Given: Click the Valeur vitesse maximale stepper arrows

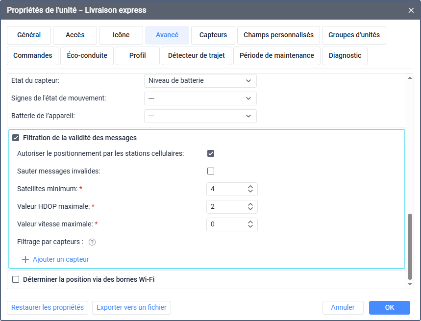Looking at the screenshot, I should coord(250,224).
